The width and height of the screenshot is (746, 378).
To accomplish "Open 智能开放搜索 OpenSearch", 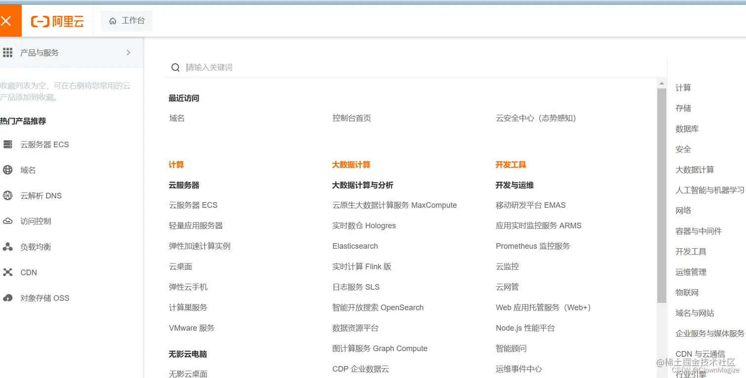I will click(378, 307).
